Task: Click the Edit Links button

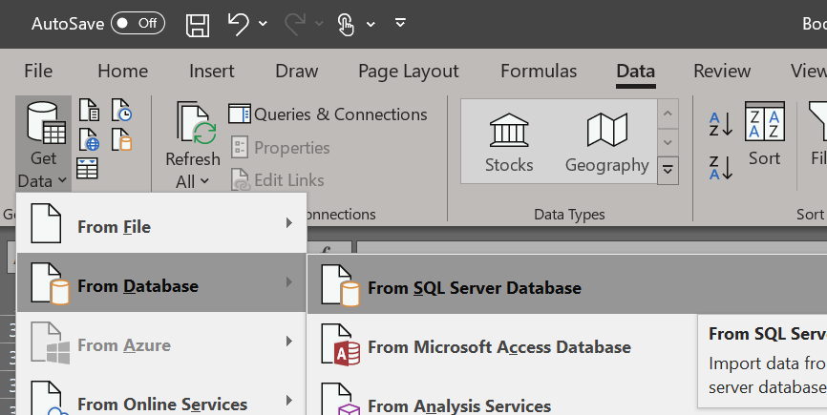Action: (x=278, y=180)
